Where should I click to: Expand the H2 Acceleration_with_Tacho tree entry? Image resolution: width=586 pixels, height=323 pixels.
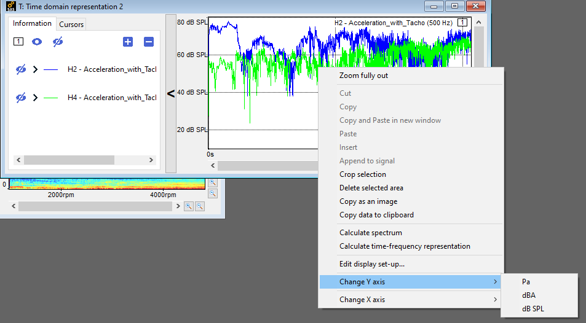click(x=35, y=69)
